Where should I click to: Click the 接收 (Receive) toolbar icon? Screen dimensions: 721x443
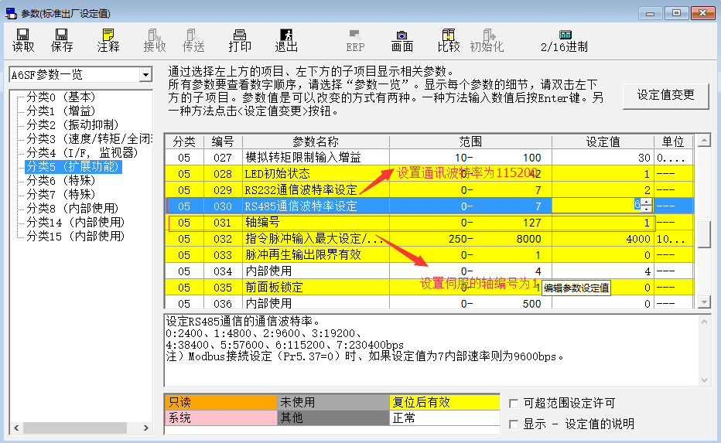click(x=155, y=40)
